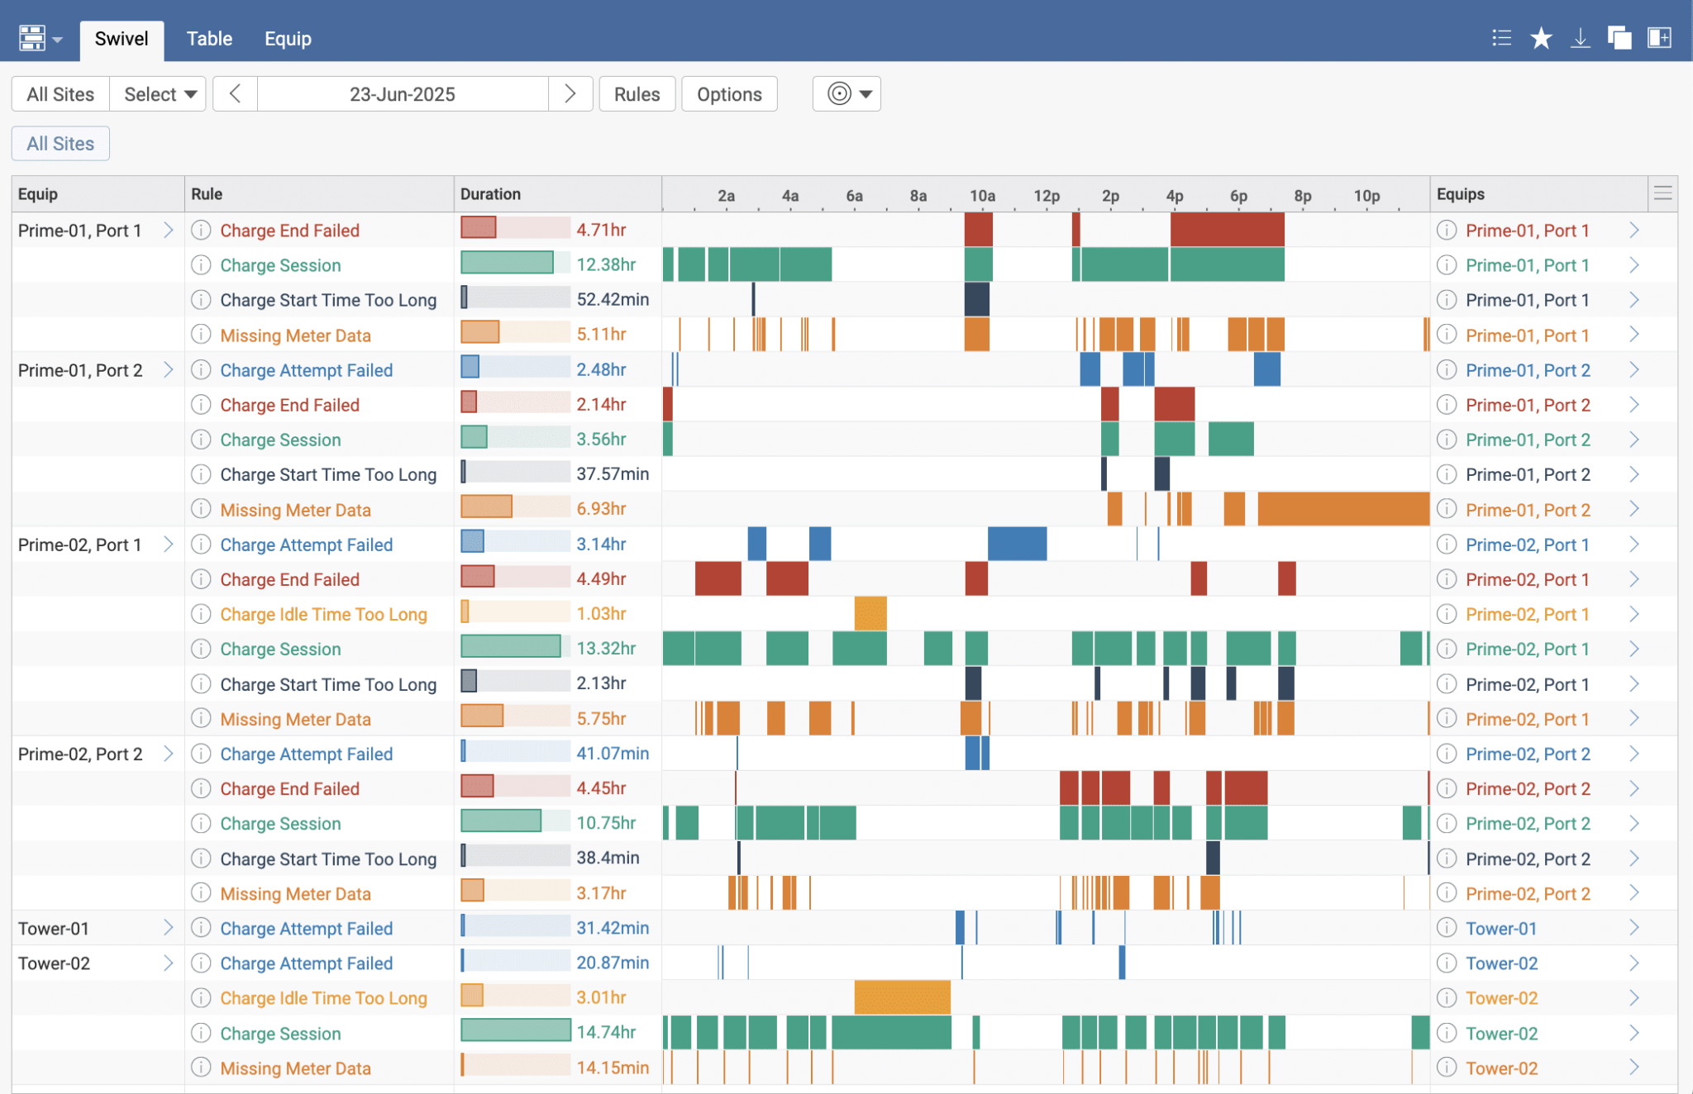Viewport: 1693px width, 1094px height.
Task: Click the Options button
Action: [728, 94]
